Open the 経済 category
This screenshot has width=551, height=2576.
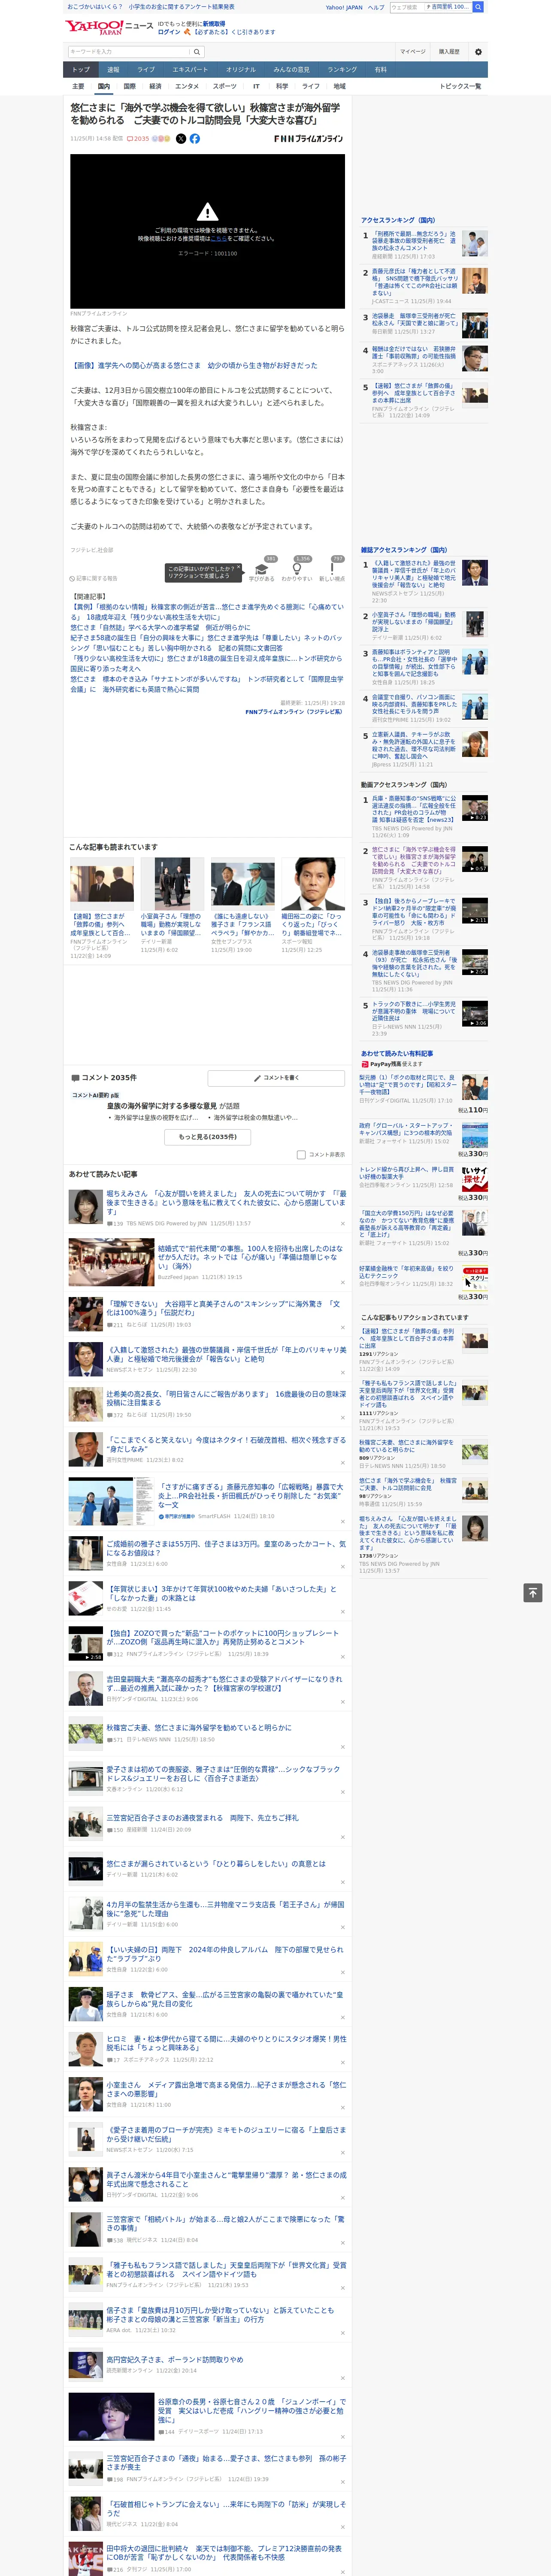(155, 86)
